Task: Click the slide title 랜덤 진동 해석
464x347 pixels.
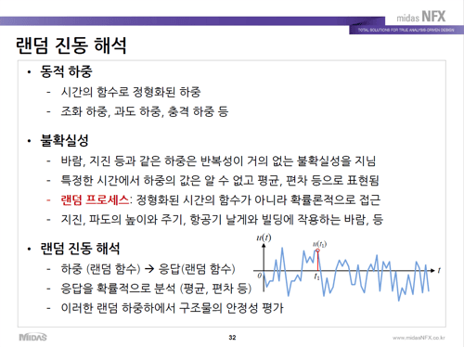Action: pos(71,45)
